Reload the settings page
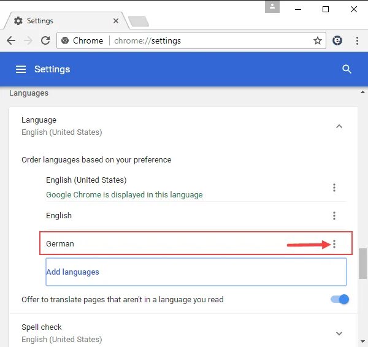The image size is (368, 347). 45,40
